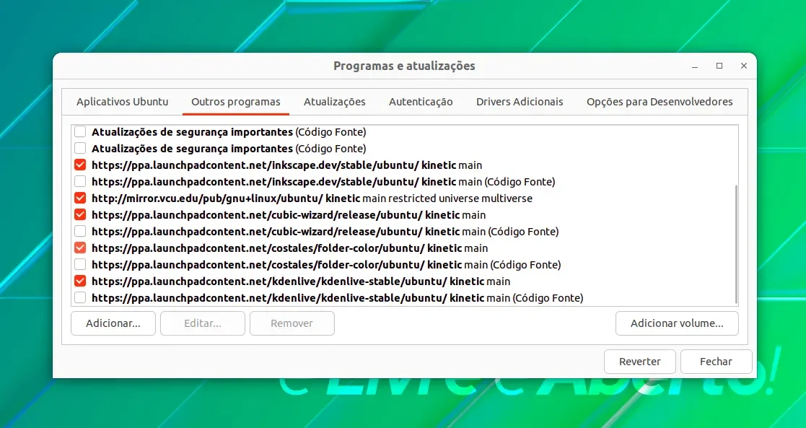Select costales folder-color (Código Fonte) row text
The height and width of the screenshot is (428, 806).
tap(326, 265)
